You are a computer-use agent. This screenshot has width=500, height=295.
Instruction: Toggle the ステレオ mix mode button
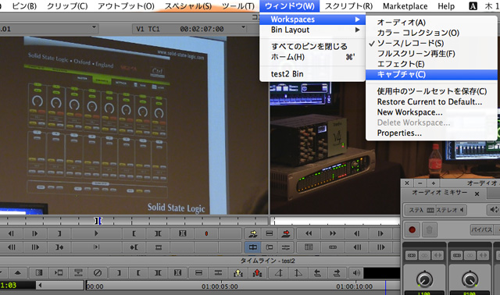451,210
